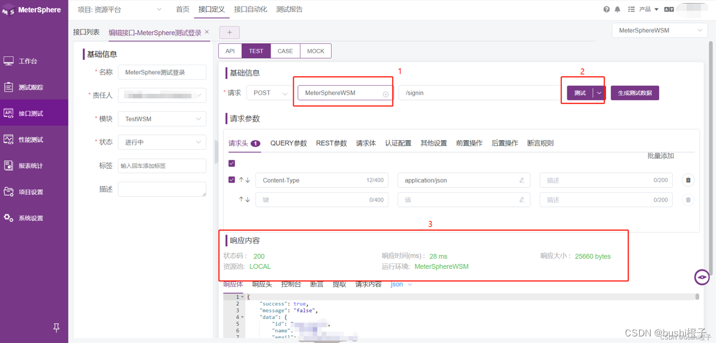716x343 pixels.
Task: Click reorder arrows on the Content-Type row
Action: click(x=245, y=180)
